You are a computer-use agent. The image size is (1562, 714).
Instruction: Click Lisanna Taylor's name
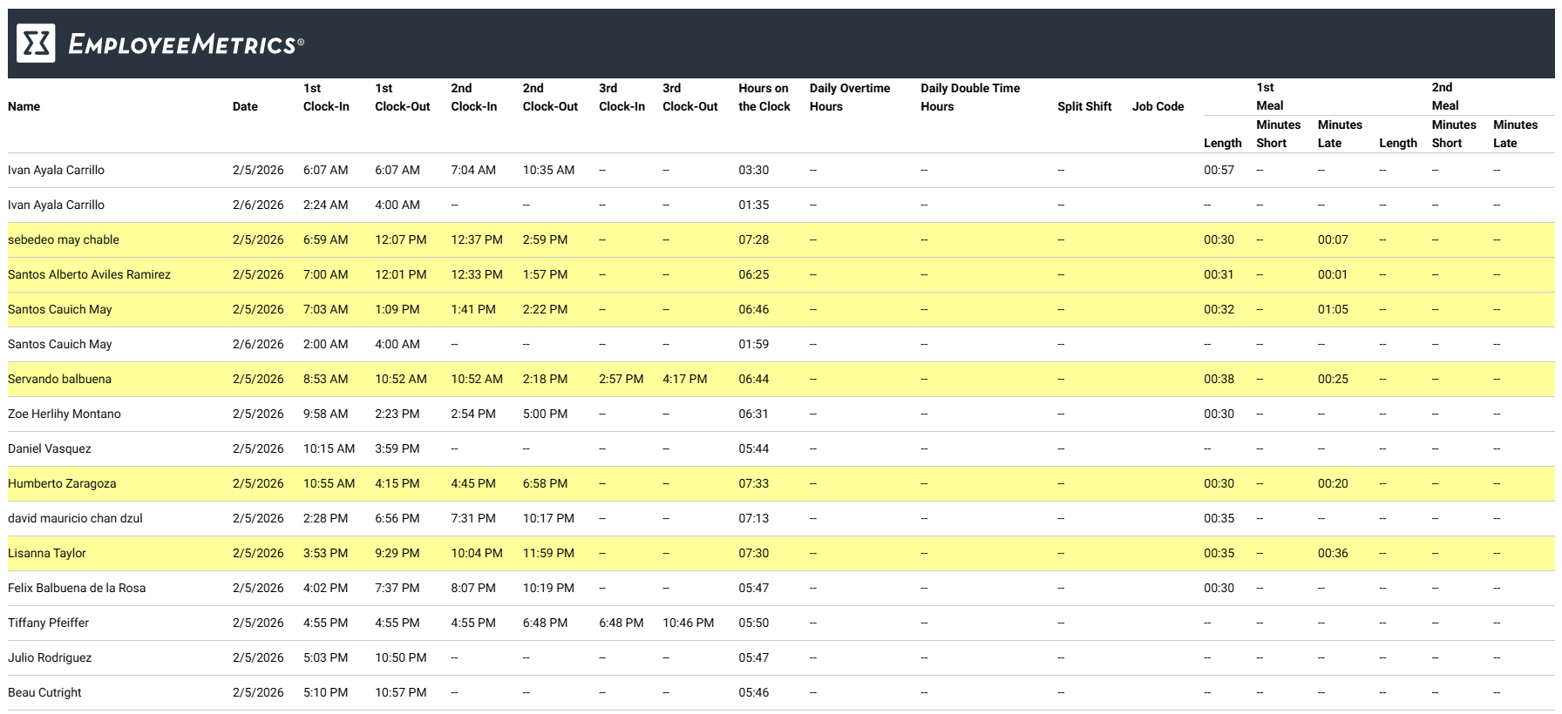tap(47, 553)
